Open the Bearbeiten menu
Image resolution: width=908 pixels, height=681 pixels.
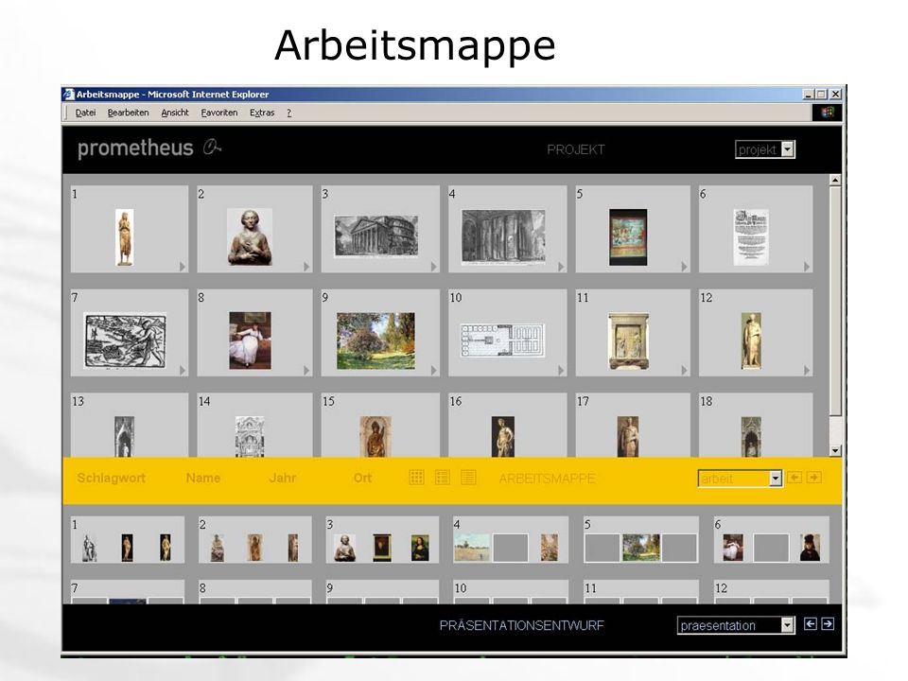128,113
